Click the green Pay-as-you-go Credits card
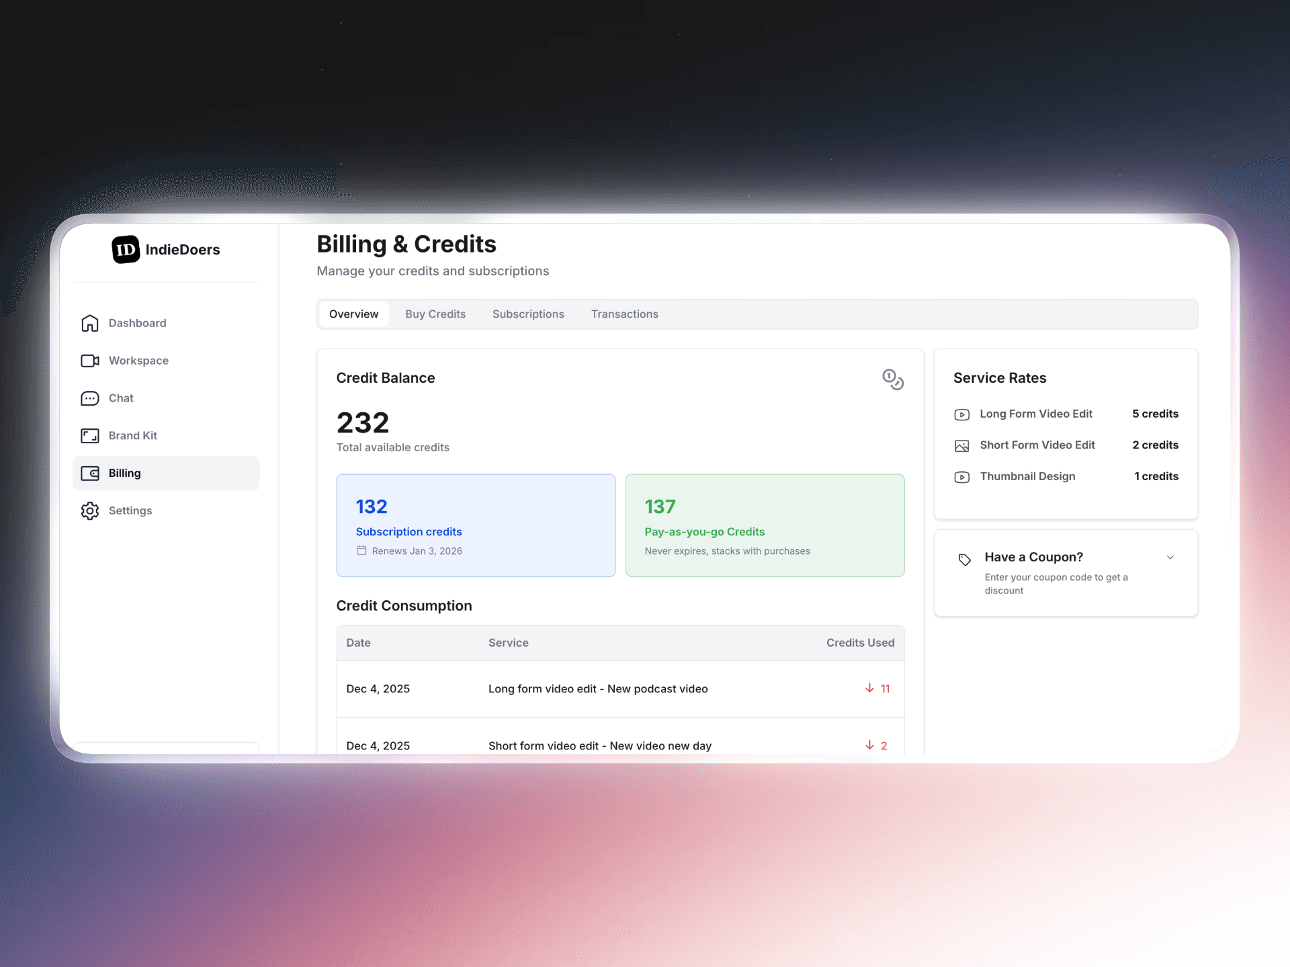This screenshot has height=967, width=1290. point(765,525)
